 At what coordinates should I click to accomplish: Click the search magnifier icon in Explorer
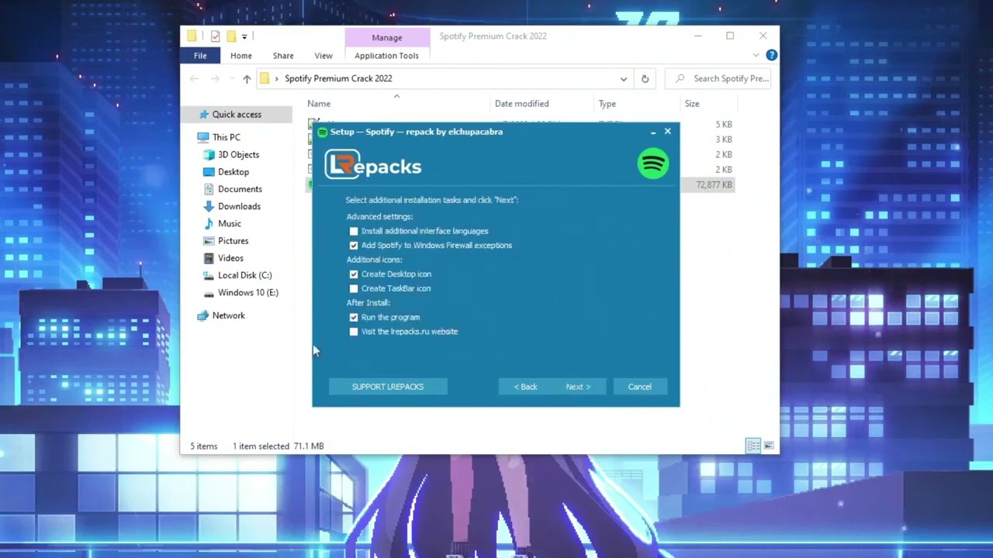click(x=680, y=78)
